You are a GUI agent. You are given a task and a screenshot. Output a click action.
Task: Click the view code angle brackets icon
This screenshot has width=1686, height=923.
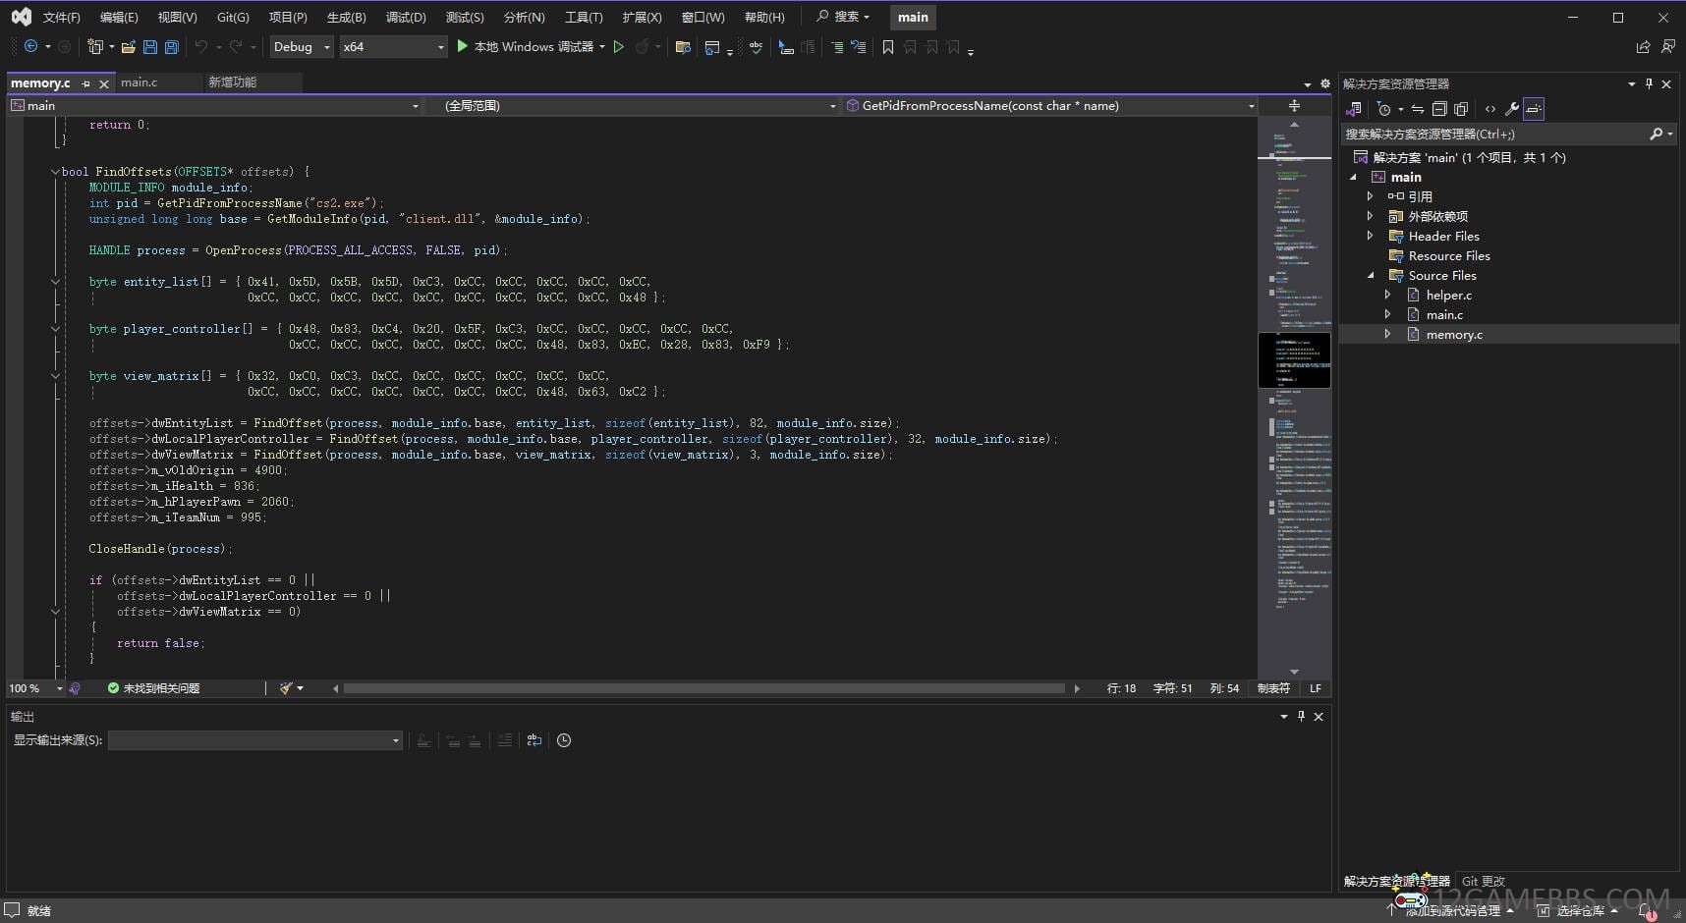click(1490, 109)
